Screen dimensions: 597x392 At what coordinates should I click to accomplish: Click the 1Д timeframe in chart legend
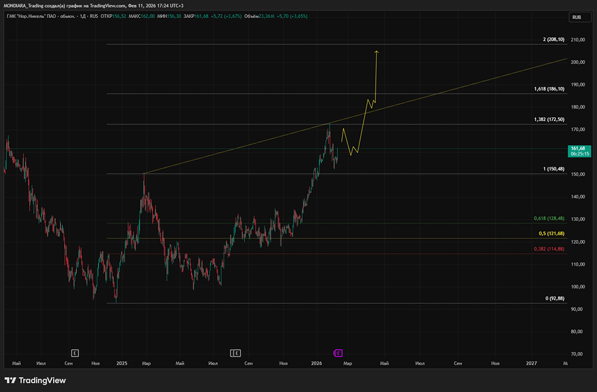point(82,16)
